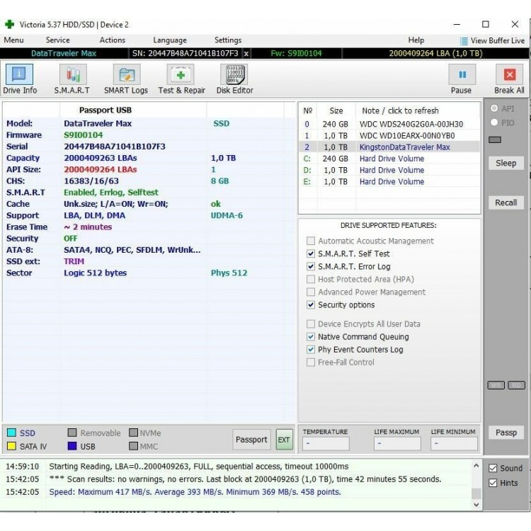Open the Actions menu
This screenshot has width=531, height=531.
coord(113,40)
